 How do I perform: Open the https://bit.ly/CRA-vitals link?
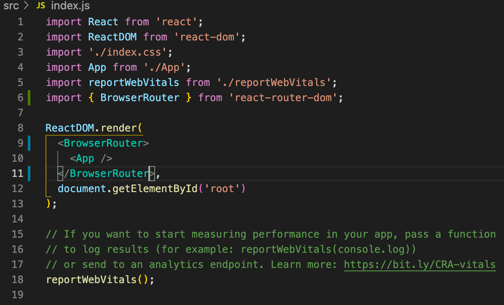tap(419, 264)
